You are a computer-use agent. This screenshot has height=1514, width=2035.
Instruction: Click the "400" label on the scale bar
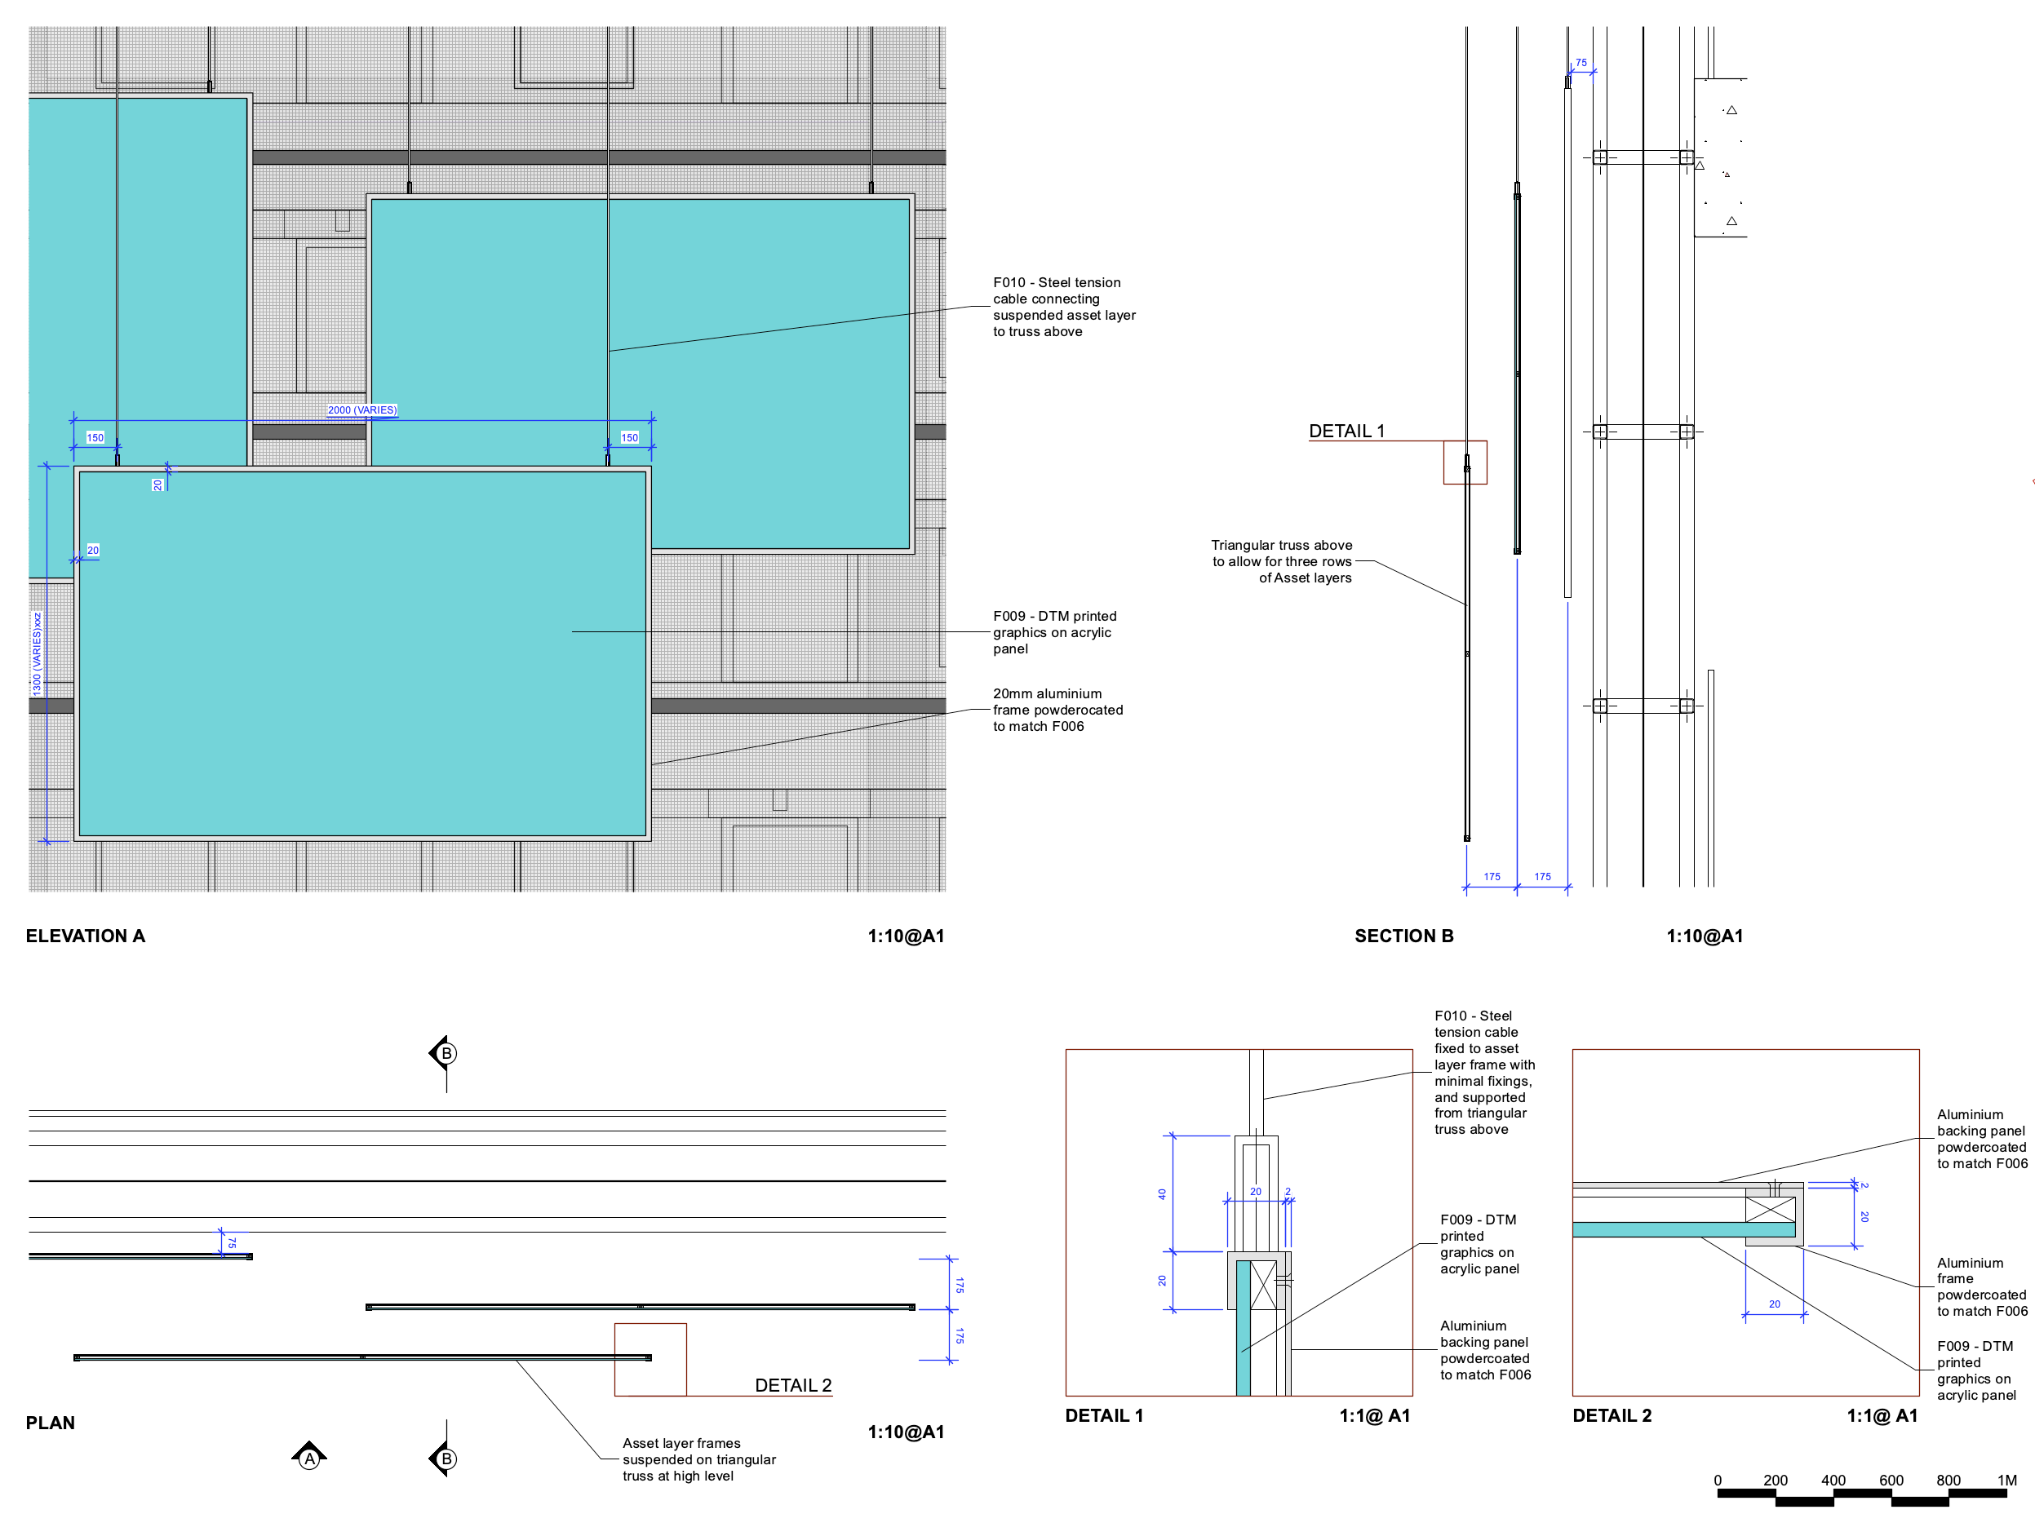pos(1833,1480)
